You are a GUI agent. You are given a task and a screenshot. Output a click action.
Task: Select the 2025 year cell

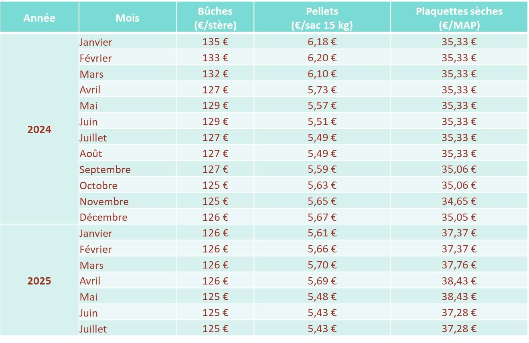[x=39, y=280]
